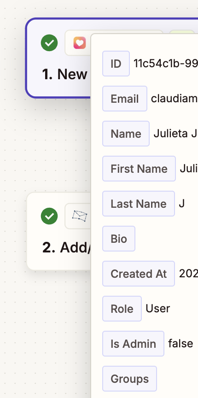198x398 pixels.
Task: Click the Julieta J name value
Action: [x=175, y=134]
